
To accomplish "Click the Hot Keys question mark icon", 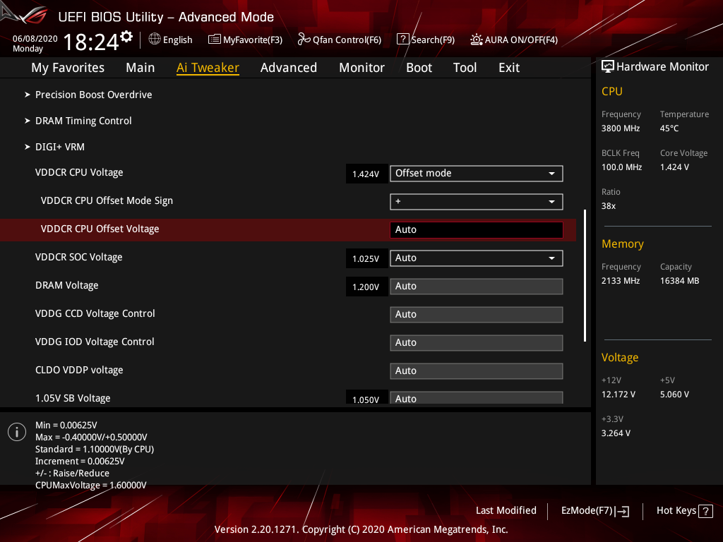I will pyautogui.click(x=706, y=511).
